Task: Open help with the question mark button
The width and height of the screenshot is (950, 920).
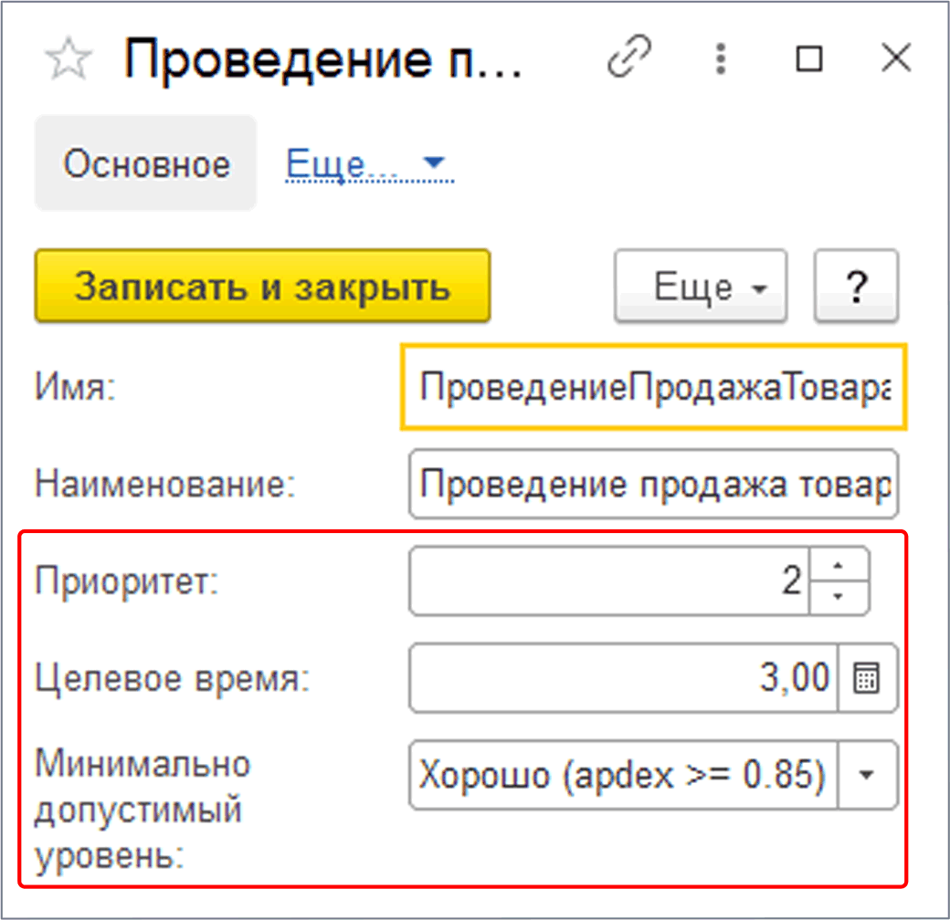Action: [856, 287]
